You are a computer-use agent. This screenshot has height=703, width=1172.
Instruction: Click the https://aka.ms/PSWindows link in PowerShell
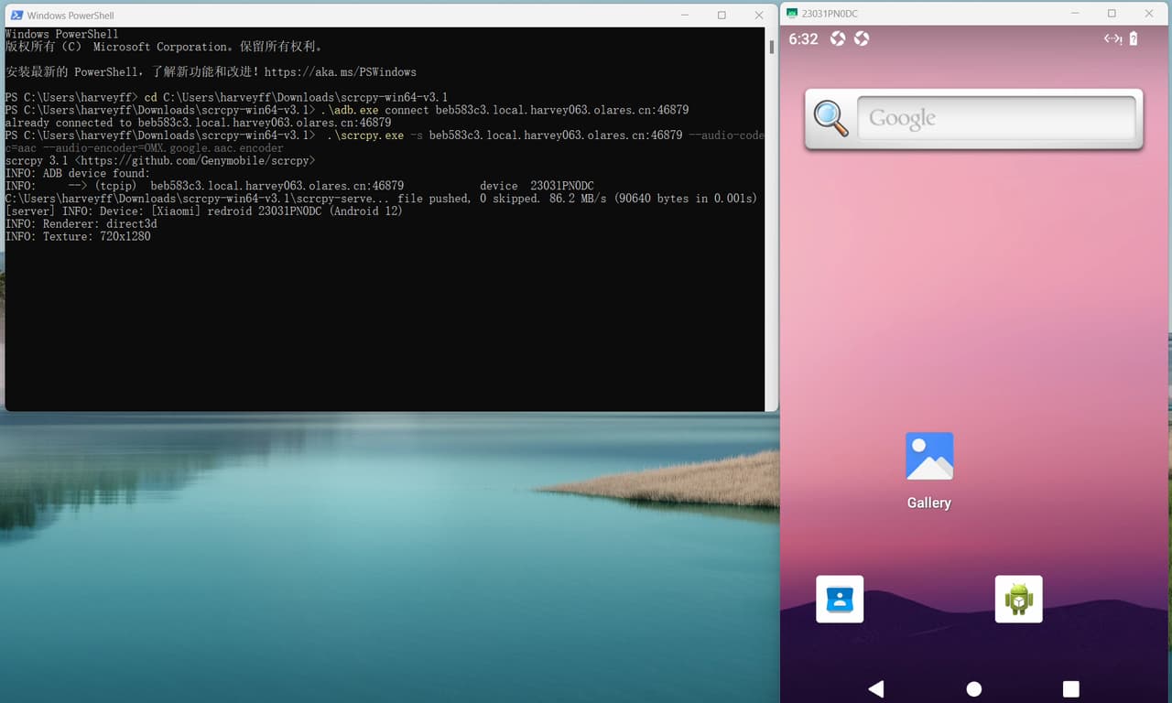click(x=341, y=71)
